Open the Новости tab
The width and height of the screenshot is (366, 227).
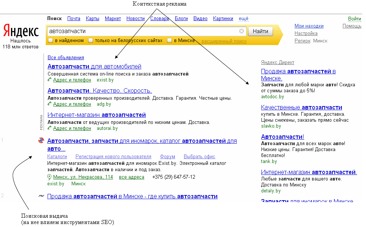135,19
